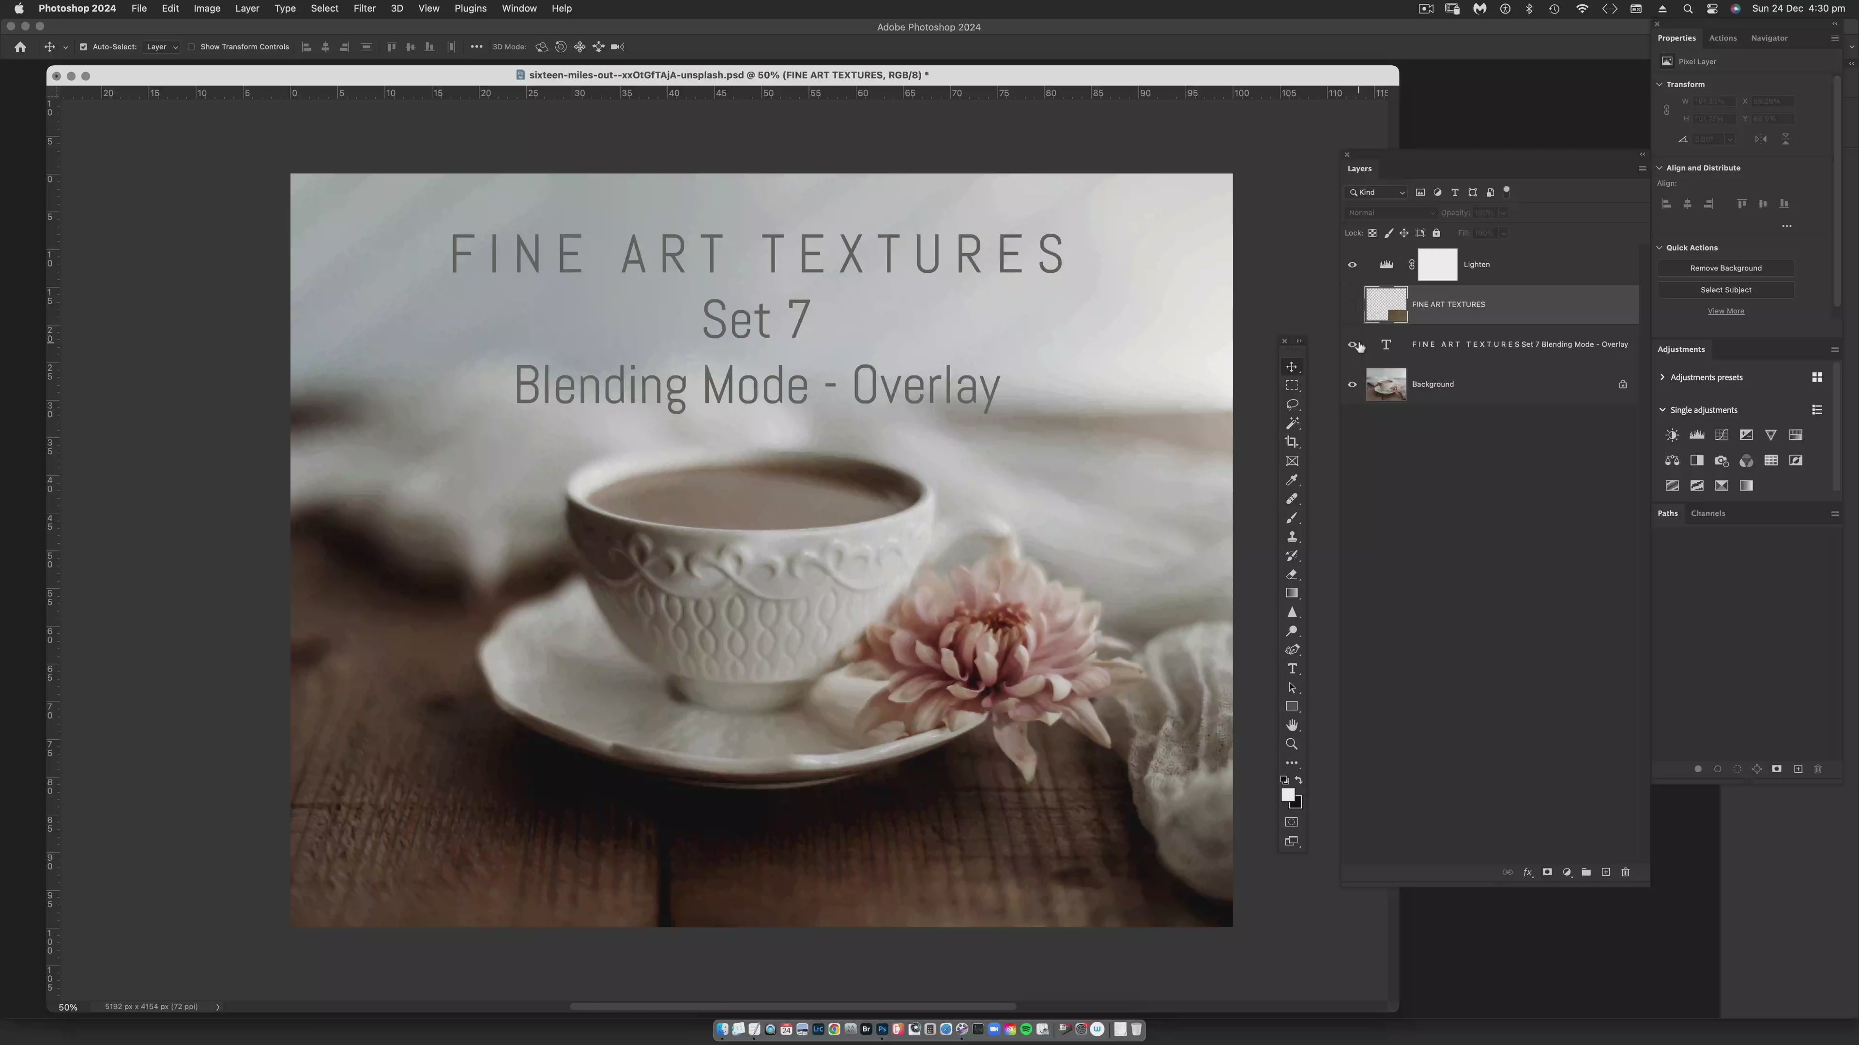Click the delete layer trash icon
Screen dimensions: 1859x1045
1625,873
